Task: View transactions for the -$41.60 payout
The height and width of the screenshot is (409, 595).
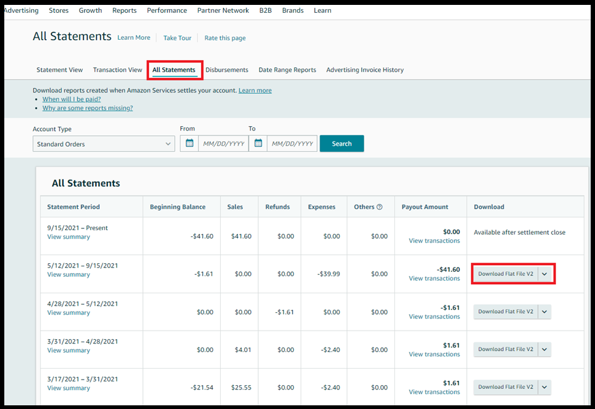Action: point(434,279)
